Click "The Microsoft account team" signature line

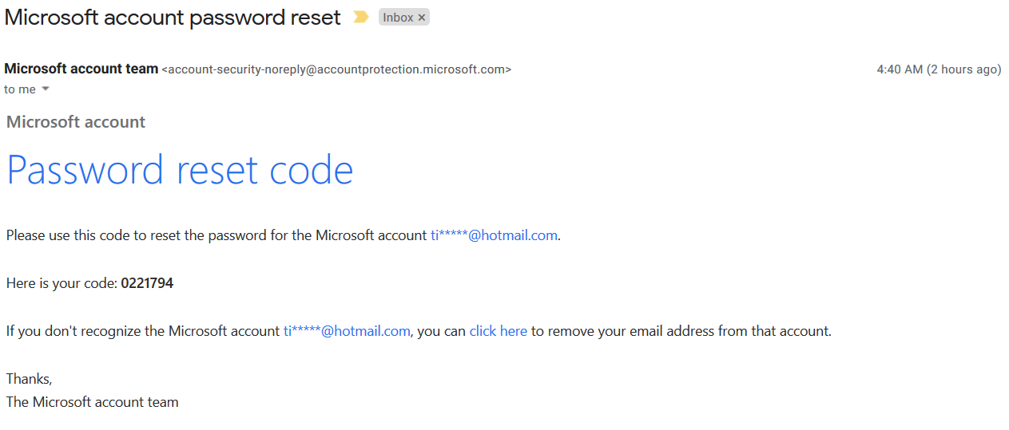[x=93, y=402]
